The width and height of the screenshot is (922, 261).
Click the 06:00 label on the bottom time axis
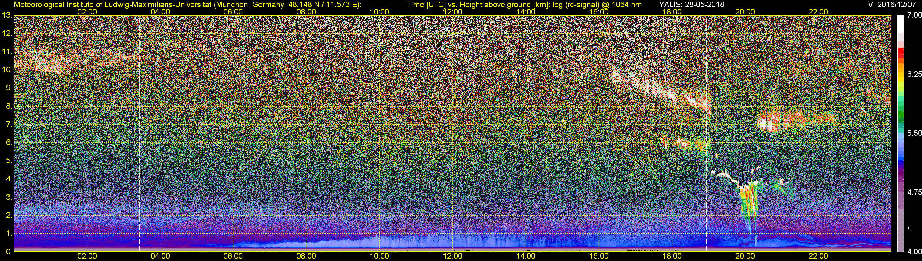click(233, 256)
